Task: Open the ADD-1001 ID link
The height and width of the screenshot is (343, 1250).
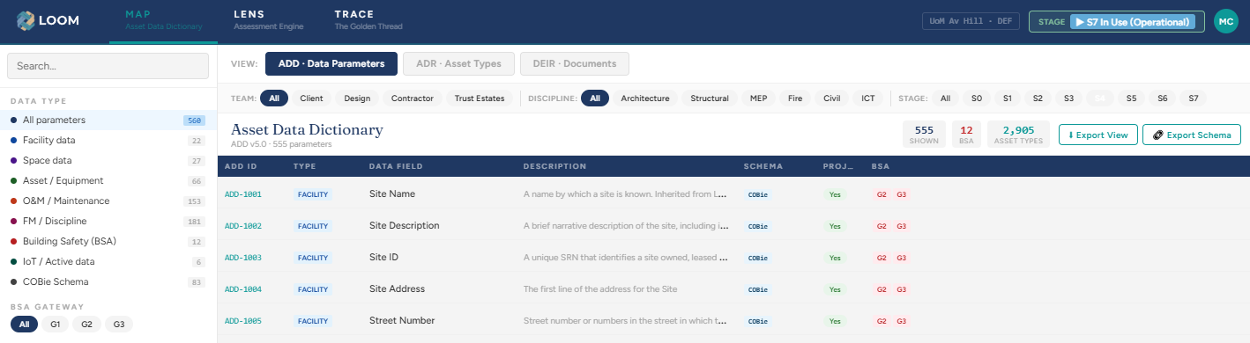Action: pos(243,193)
